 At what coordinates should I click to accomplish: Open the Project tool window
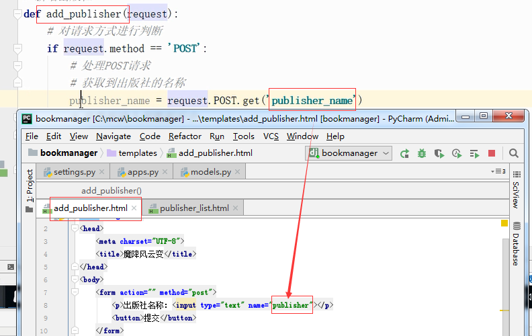coord(30,191)
